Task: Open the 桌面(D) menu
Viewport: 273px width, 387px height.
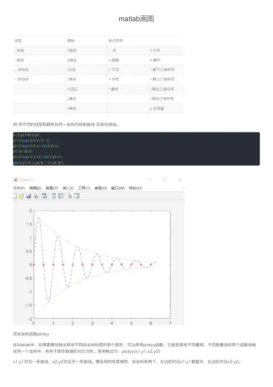Action: point(101,188)
